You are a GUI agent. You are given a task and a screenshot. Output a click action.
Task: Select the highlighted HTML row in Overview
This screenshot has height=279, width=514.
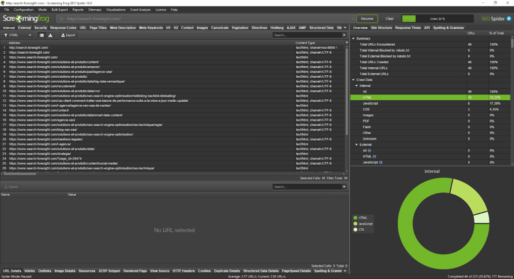point(430,97)
